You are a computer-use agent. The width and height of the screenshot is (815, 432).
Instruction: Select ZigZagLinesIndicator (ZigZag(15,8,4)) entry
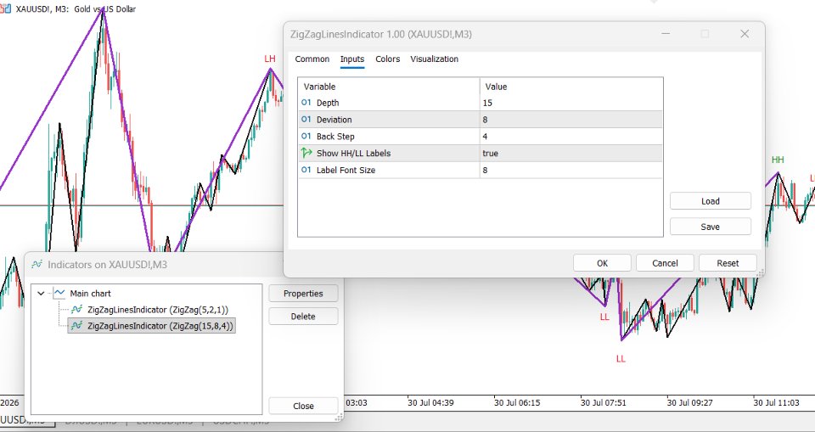click(160, 326)
